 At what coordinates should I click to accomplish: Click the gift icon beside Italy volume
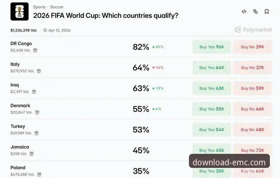[x=39, y=71]
